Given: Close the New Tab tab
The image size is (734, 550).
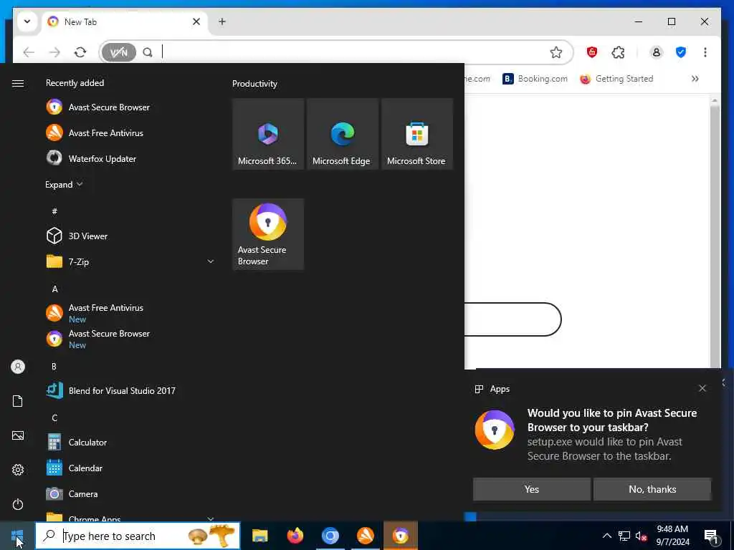Looking at the screenshot, I should [x=196, y=21].
